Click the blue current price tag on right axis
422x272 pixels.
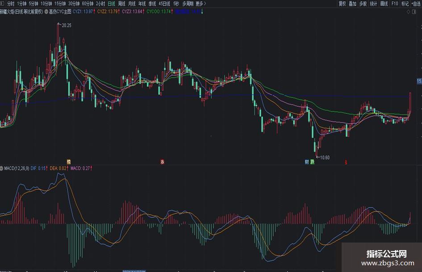(419, 81)
